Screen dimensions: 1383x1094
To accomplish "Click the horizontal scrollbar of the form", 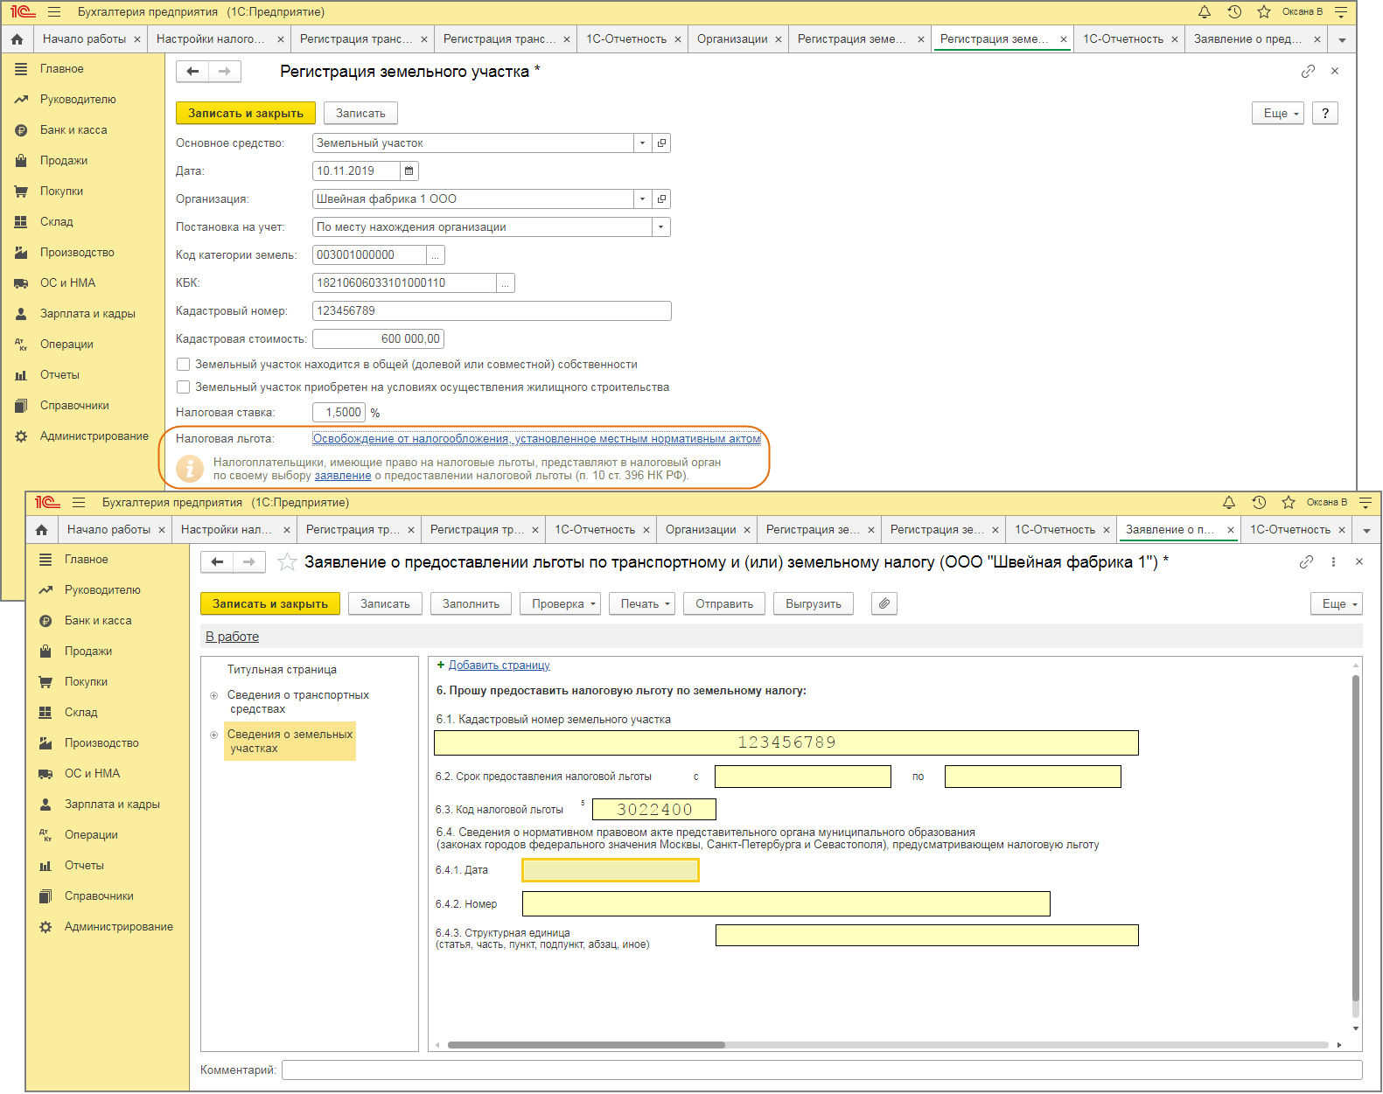I will (x=586, y=1045).
